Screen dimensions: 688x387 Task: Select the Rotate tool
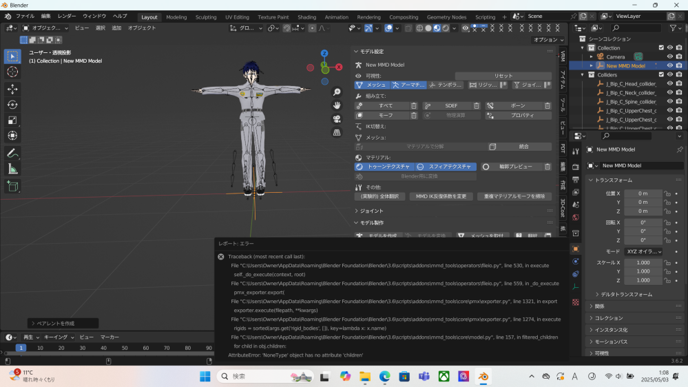(x=12, y=105)
